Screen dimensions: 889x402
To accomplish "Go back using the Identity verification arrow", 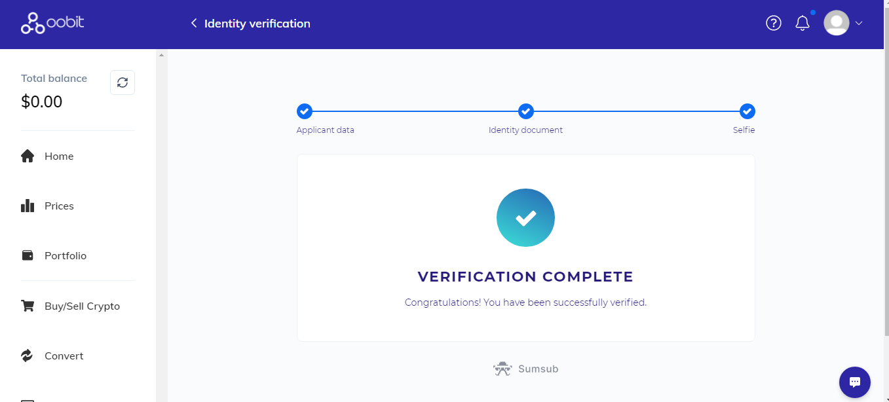I will pyautogui.click(x=194, y=24).
